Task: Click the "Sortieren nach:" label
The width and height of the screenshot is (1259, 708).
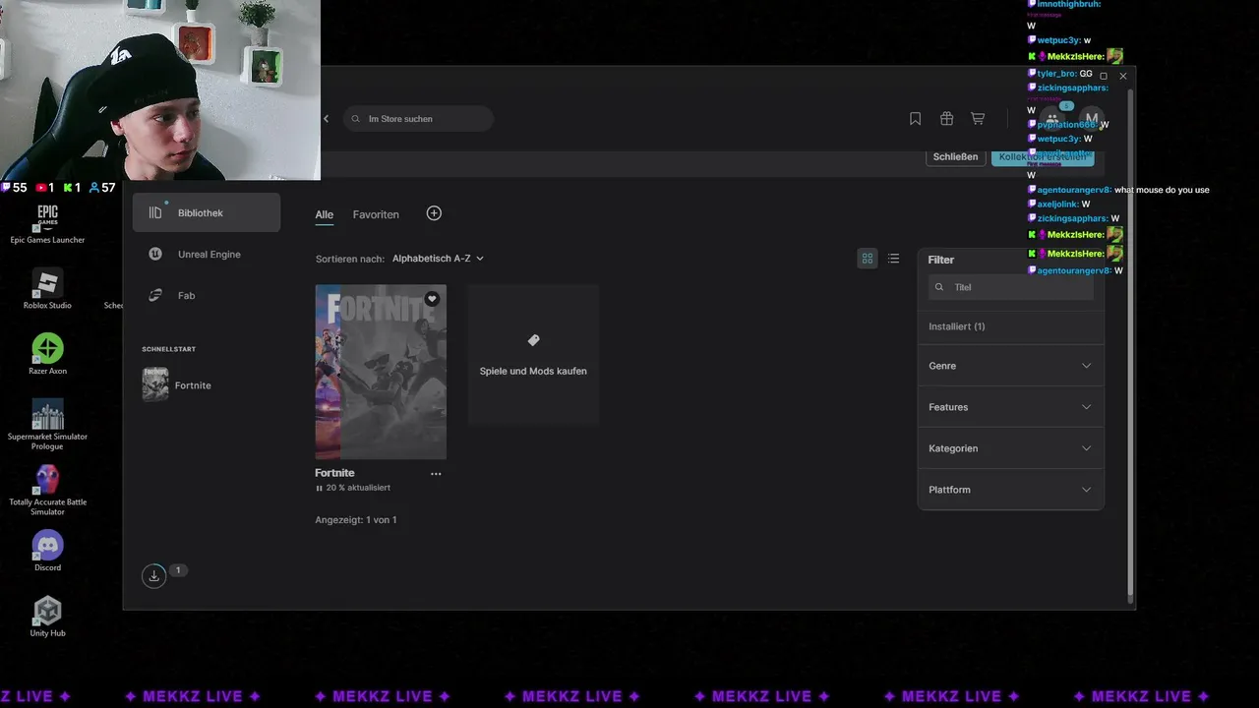Action: pyautogui.click(x=350, y=259)
